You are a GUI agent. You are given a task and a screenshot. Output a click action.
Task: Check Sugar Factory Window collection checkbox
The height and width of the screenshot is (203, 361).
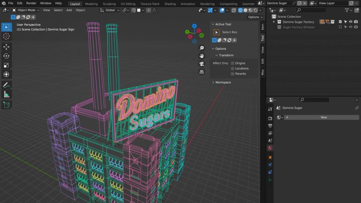pyautogui.click(x=340, y=27)
